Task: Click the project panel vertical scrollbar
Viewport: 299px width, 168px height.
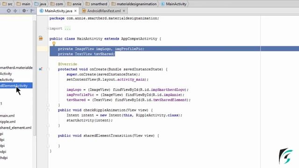Action: [35, 78]
